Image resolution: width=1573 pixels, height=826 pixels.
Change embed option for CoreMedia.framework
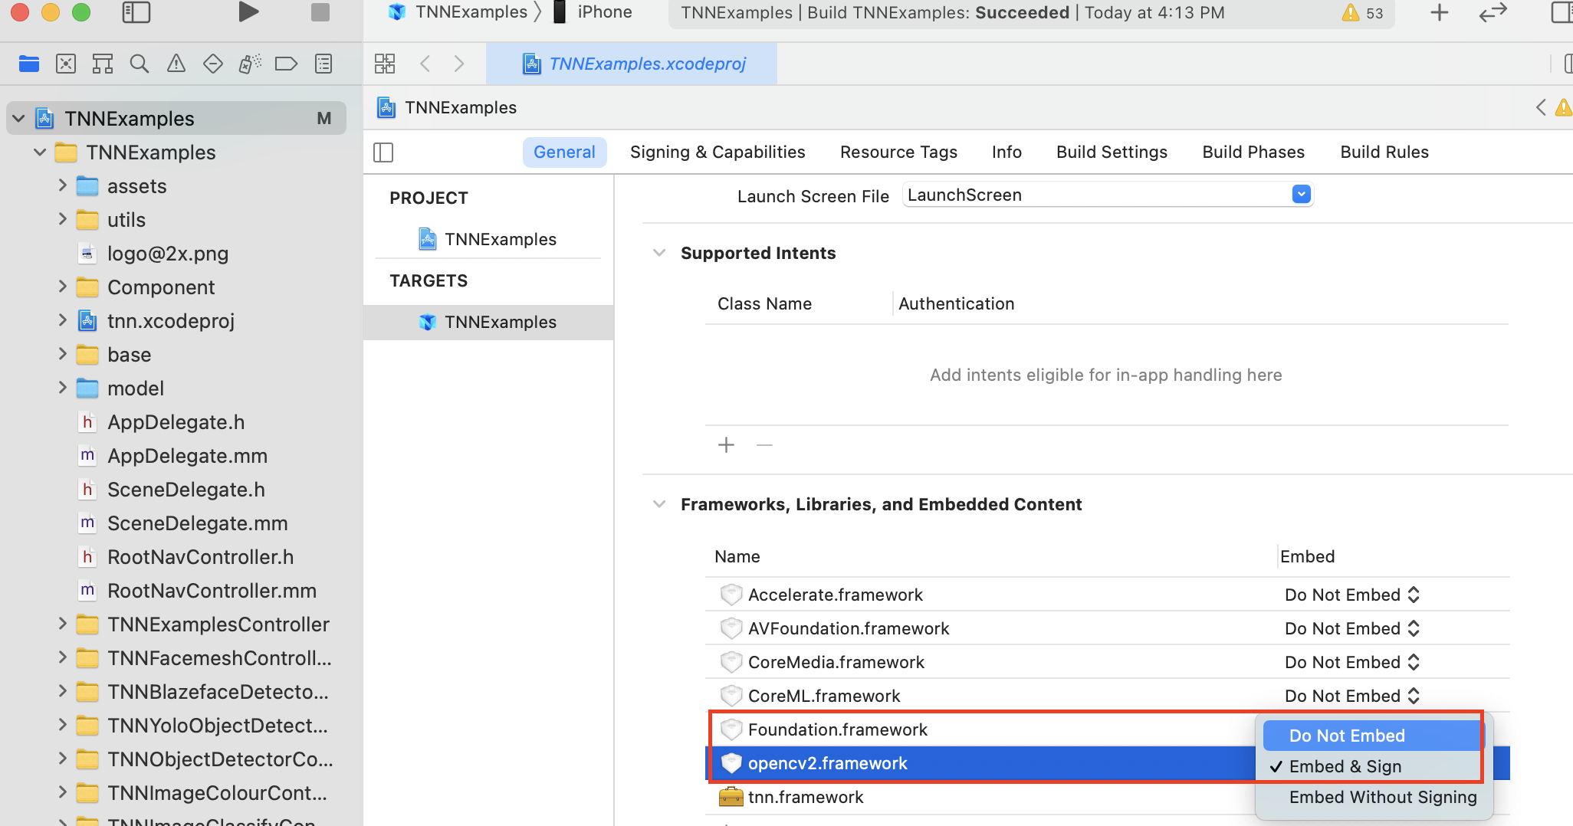pos(1353,662)
